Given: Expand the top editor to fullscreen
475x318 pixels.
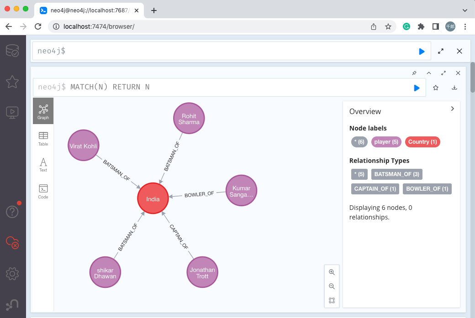Looking at the screenshot, I should [441, 51].
